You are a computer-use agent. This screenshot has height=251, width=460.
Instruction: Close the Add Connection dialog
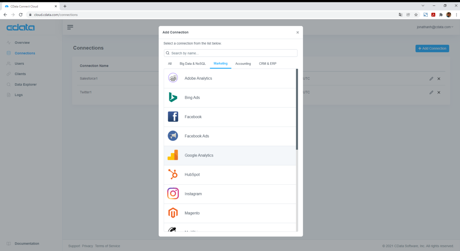pos(297,32)
